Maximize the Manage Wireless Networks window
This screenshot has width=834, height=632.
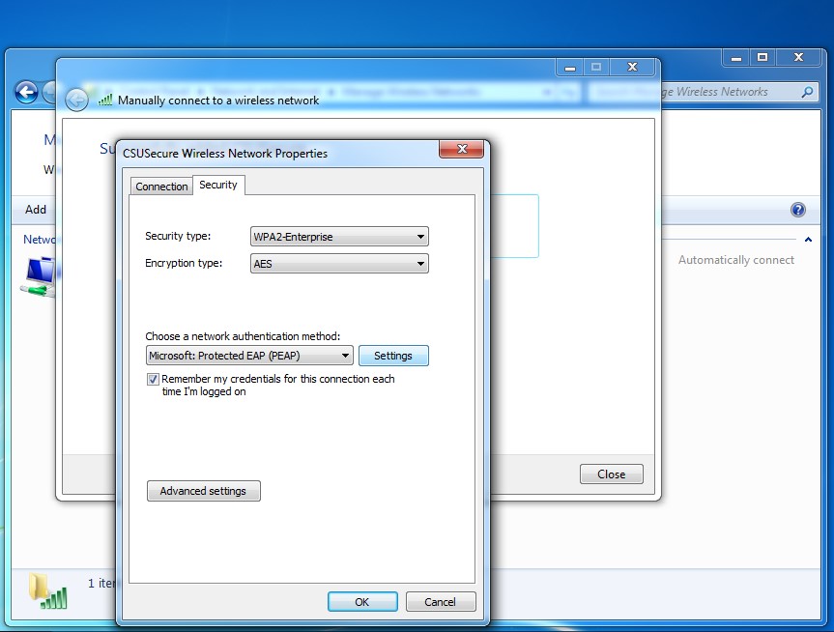[762, 57]
